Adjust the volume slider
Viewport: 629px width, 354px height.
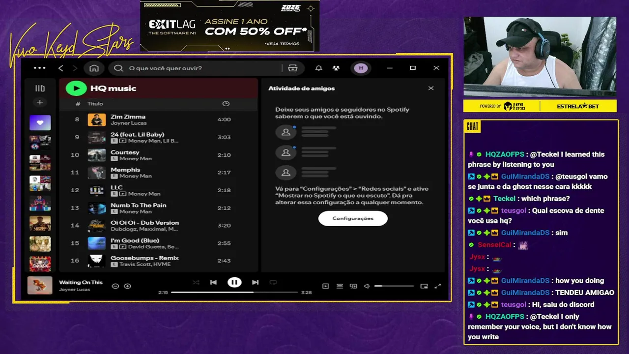click(x=394, y=286)
